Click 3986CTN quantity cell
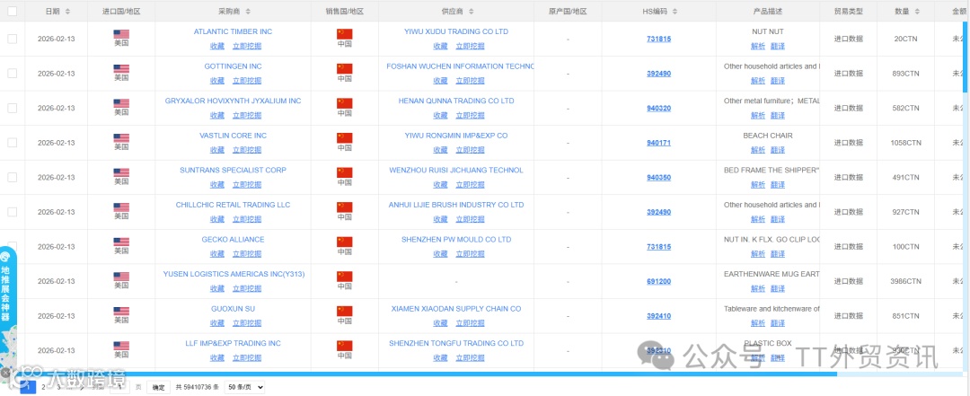The image size is (970, 396). click(905, 282)
